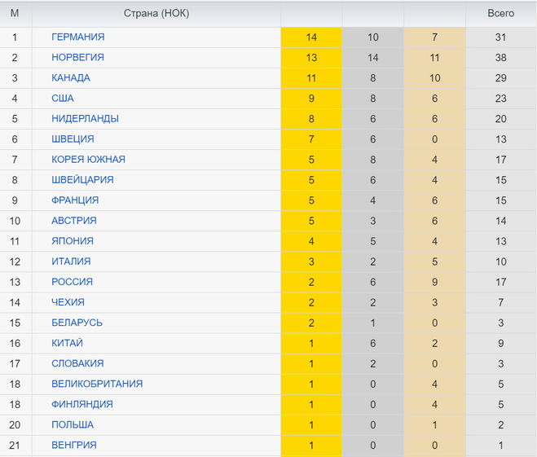Open the ВЕНГРИЯ country link
The height and width of the screenshot is (457, 537).
[74, 445]
